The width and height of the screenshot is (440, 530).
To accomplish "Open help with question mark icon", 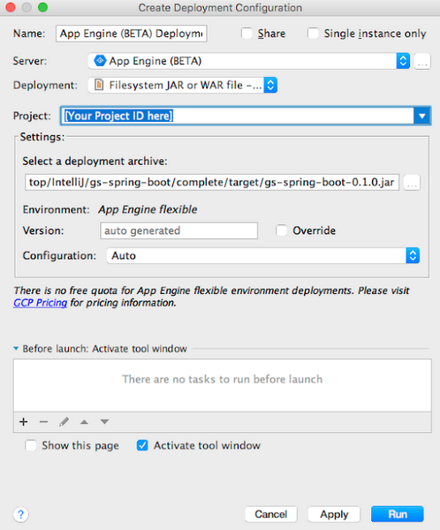I will click(21, 514).
